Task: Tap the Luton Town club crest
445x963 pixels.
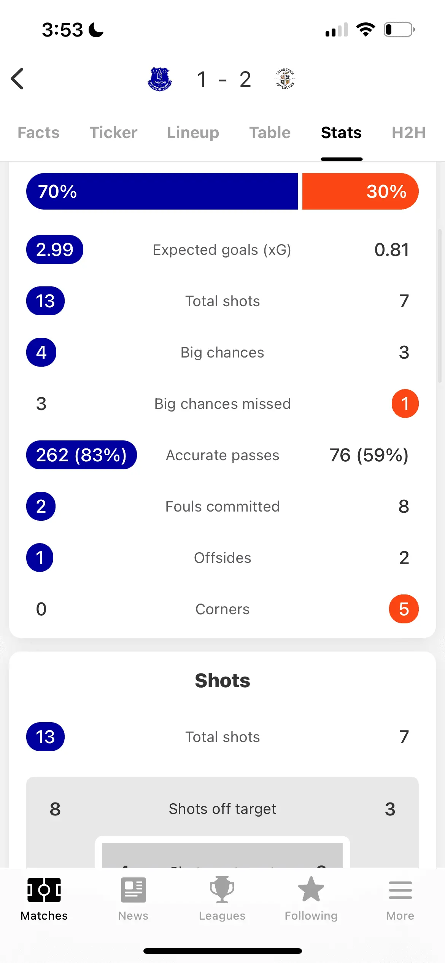Action: click(x=285, y=79)
